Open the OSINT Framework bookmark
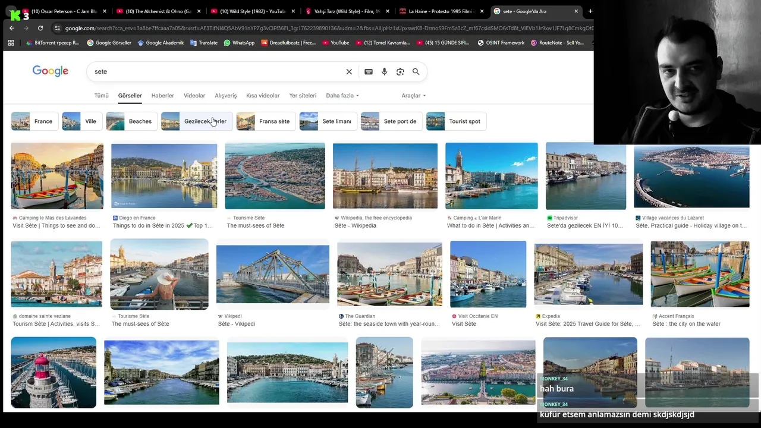 point(501,43)
